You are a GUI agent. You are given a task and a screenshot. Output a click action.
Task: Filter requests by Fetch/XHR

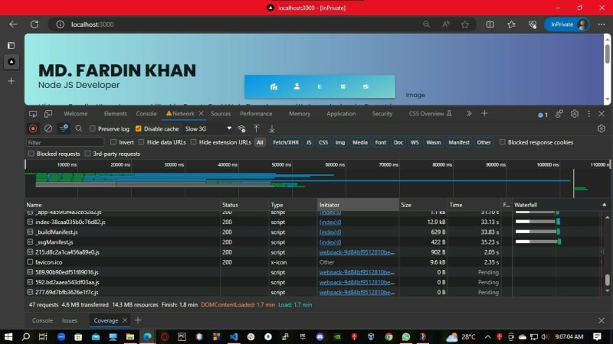click(x=286, y=142)
